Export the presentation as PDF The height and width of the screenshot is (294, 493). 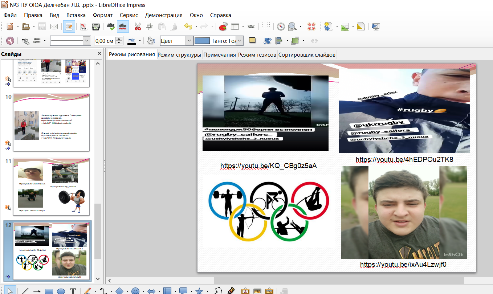click(84, 26)
